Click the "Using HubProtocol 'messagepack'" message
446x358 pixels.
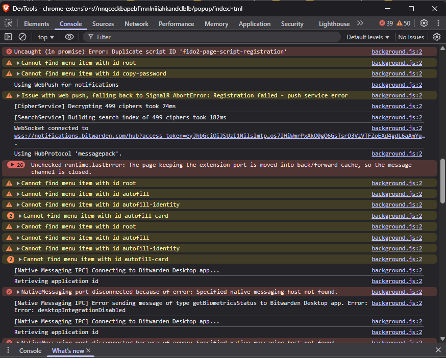pos(68,154)
